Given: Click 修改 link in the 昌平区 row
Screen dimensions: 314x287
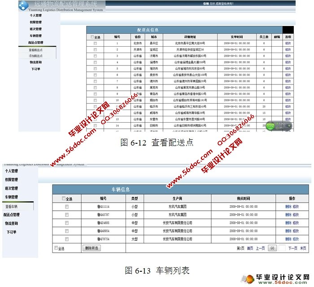Looking at the screenshot, I should (288, 44).
